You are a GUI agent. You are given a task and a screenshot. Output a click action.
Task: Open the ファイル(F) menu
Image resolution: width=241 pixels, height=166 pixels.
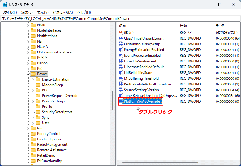pos(9,12)
